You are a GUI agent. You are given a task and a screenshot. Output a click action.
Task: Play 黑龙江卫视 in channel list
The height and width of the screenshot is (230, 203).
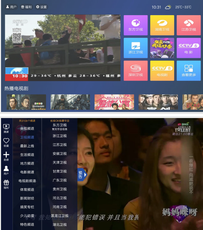(x=60, y=216)
